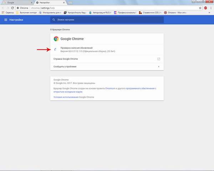Screen dimensions: 214x171
Task: Click the Поиск настроек search field
Action: 107,20
